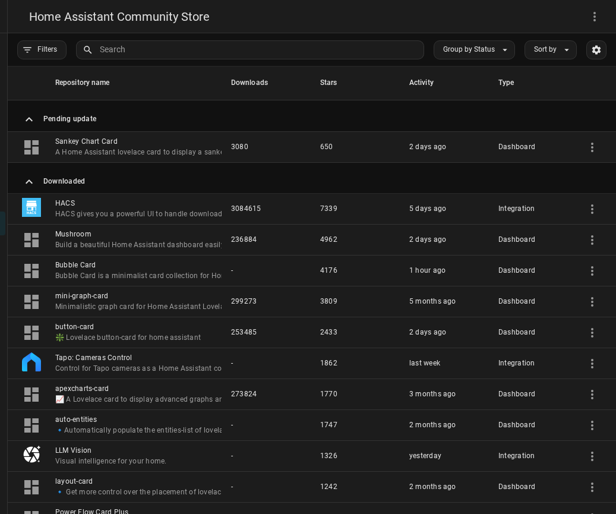Click the 'yesterday' activity cell
616x514 pixels.
425,456
